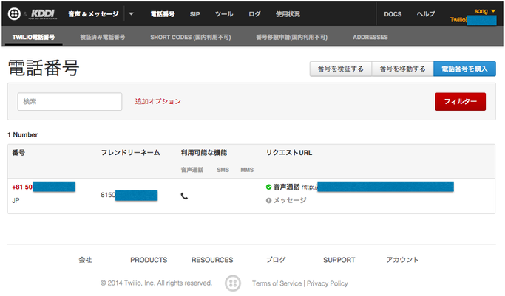Click the Twilio logo in the footer
This screenshot has height=296, width=505.
tap(233, 283)
